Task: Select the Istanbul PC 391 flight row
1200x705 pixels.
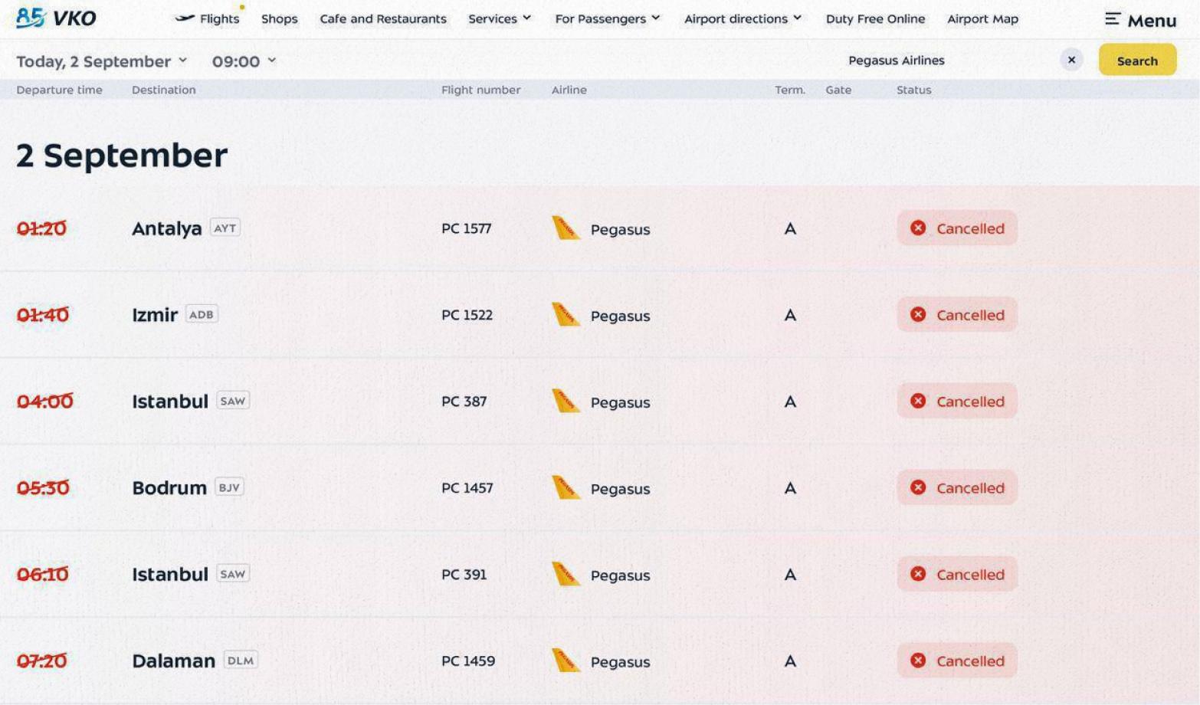Action: (600, 574)
